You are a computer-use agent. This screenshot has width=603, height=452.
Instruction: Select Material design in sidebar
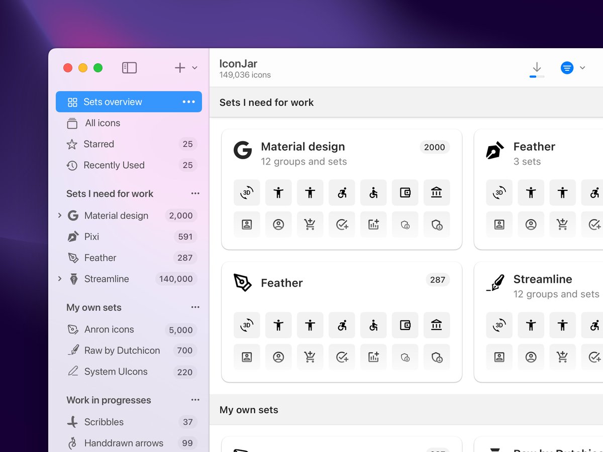pos(129,215)
